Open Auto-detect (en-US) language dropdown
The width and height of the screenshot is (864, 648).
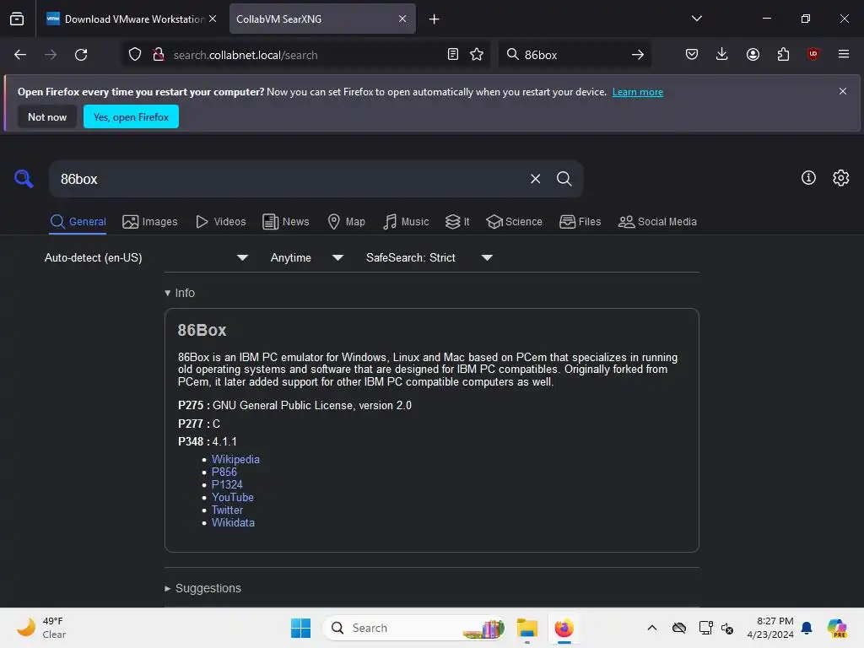[146, 258]
